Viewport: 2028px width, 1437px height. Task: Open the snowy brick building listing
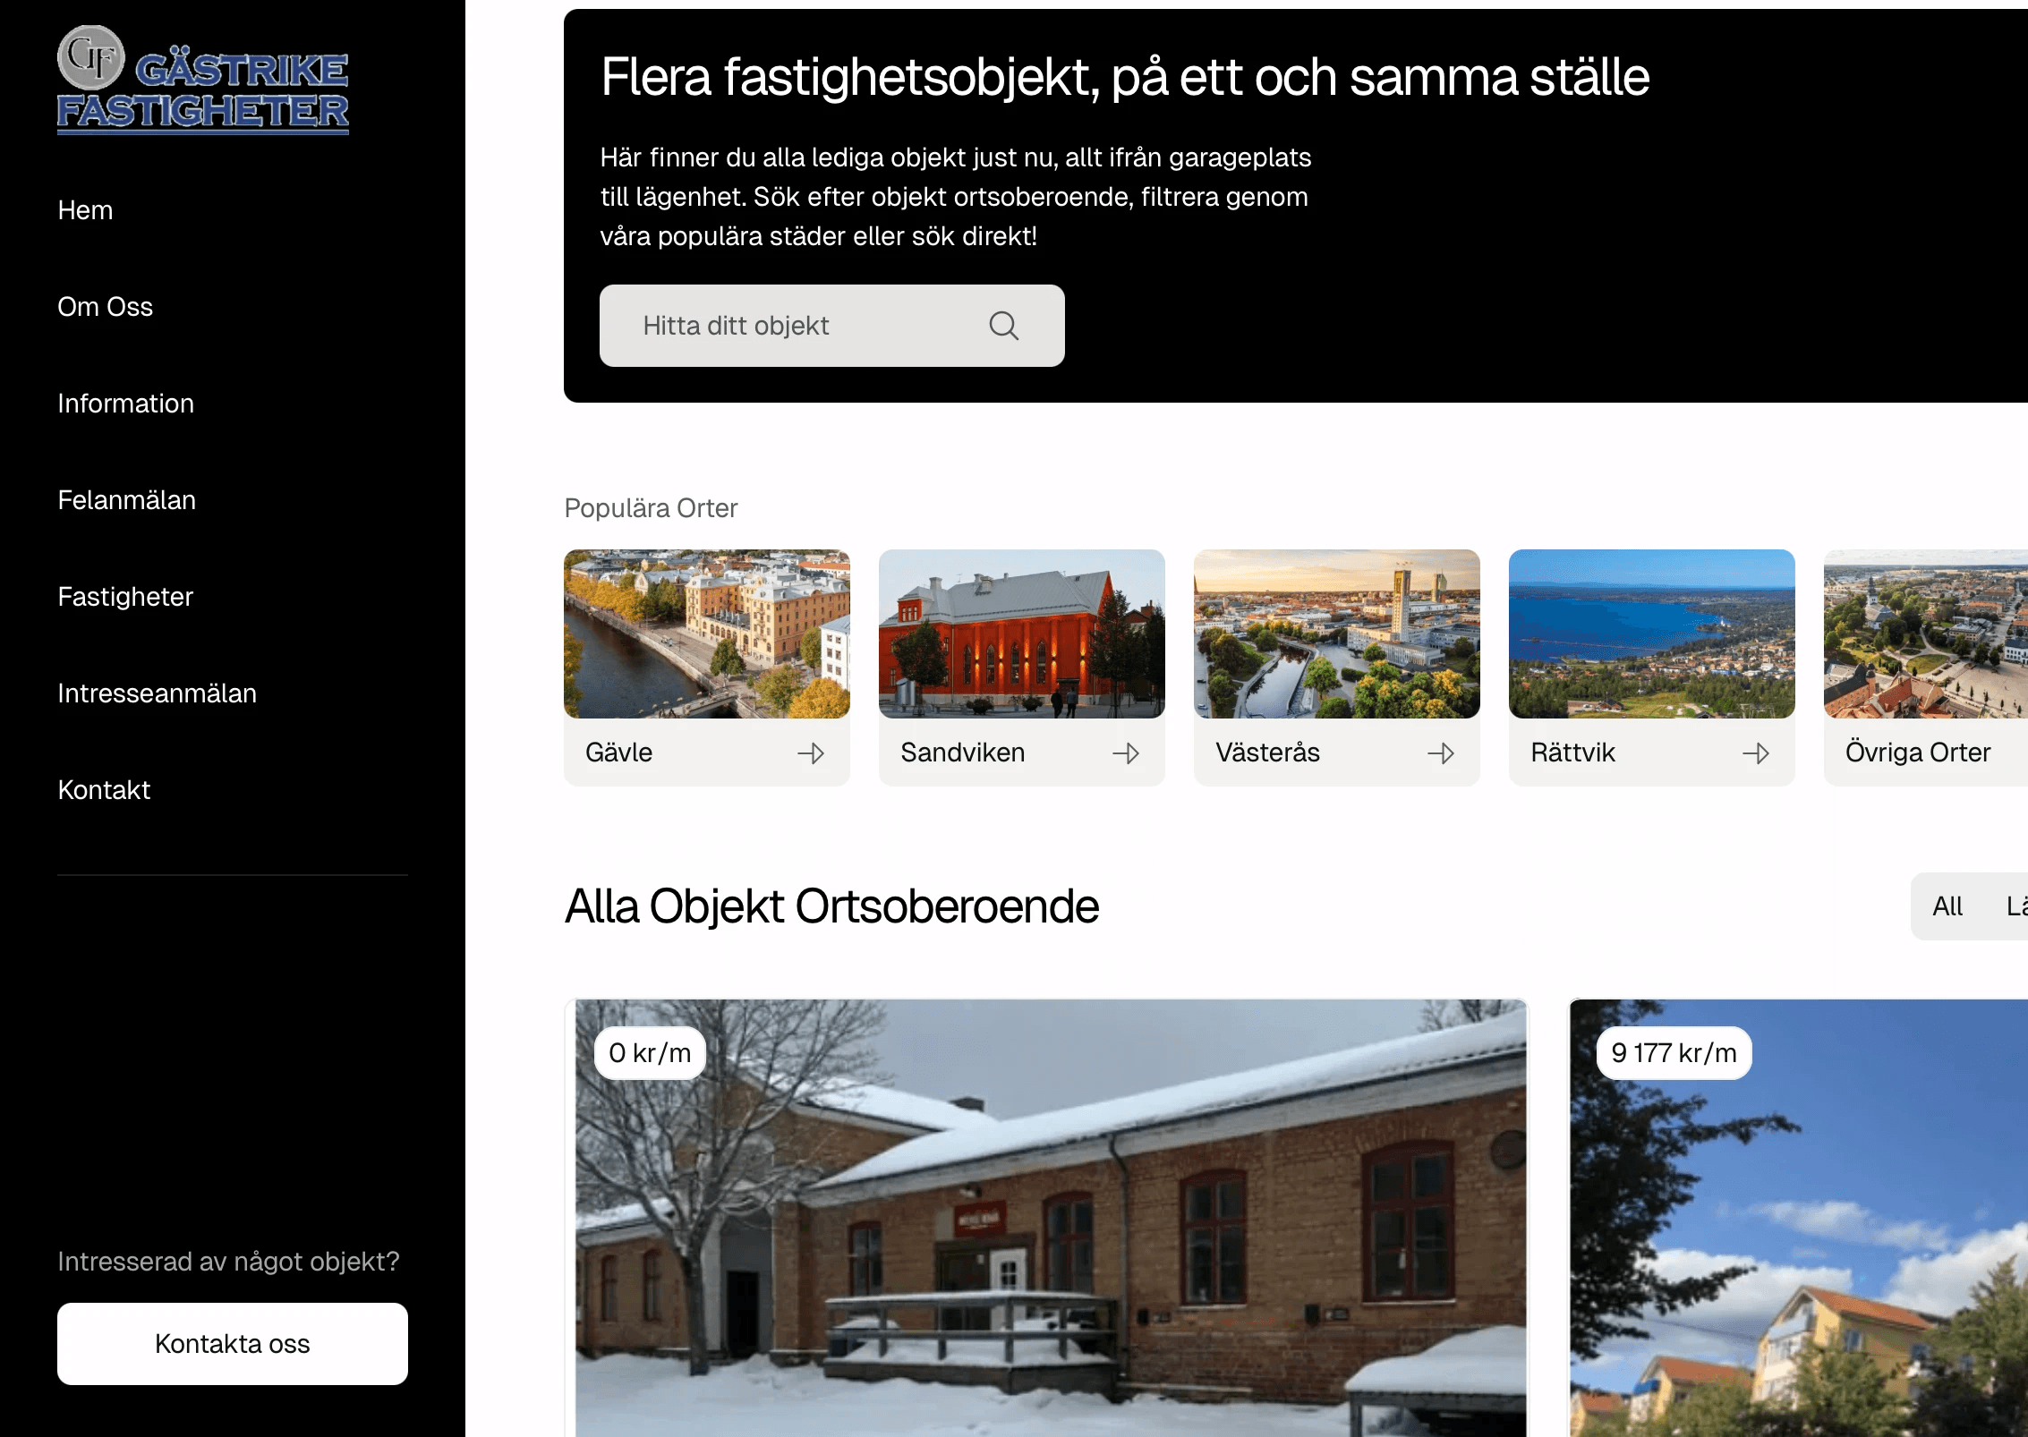tap(1051, 1218)
